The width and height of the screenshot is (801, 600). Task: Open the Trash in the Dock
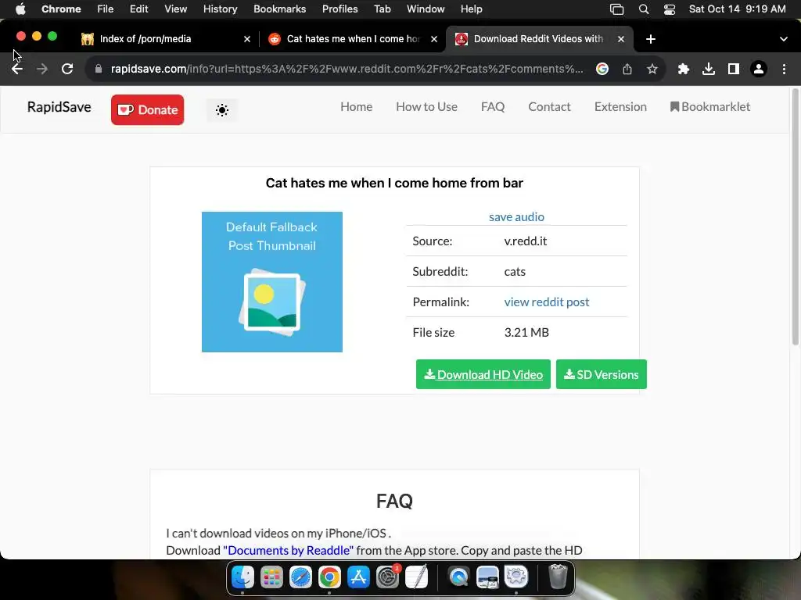tap(558, 577)
